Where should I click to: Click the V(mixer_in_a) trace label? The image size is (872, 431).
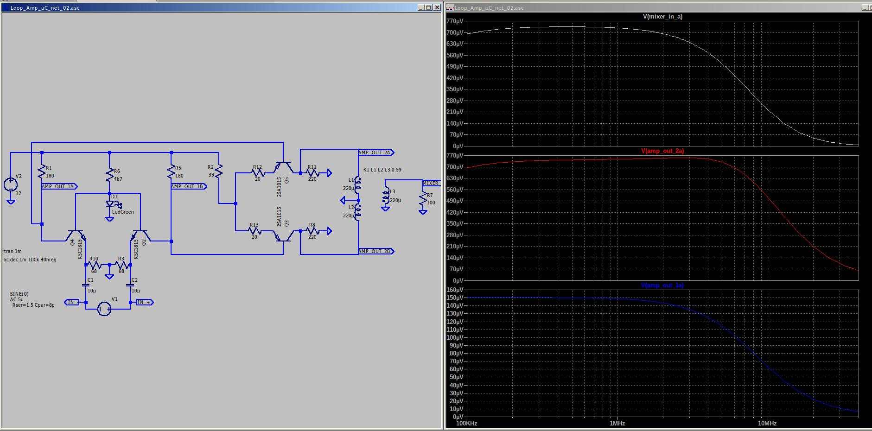click(662, 16)
